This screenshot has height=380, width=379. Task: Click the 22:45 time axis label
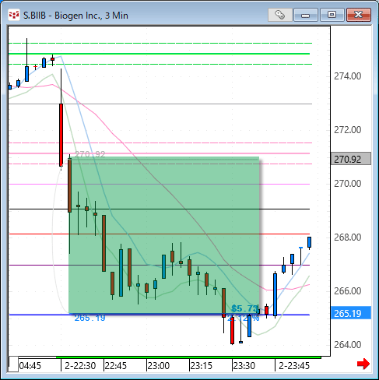click(115, 366)
